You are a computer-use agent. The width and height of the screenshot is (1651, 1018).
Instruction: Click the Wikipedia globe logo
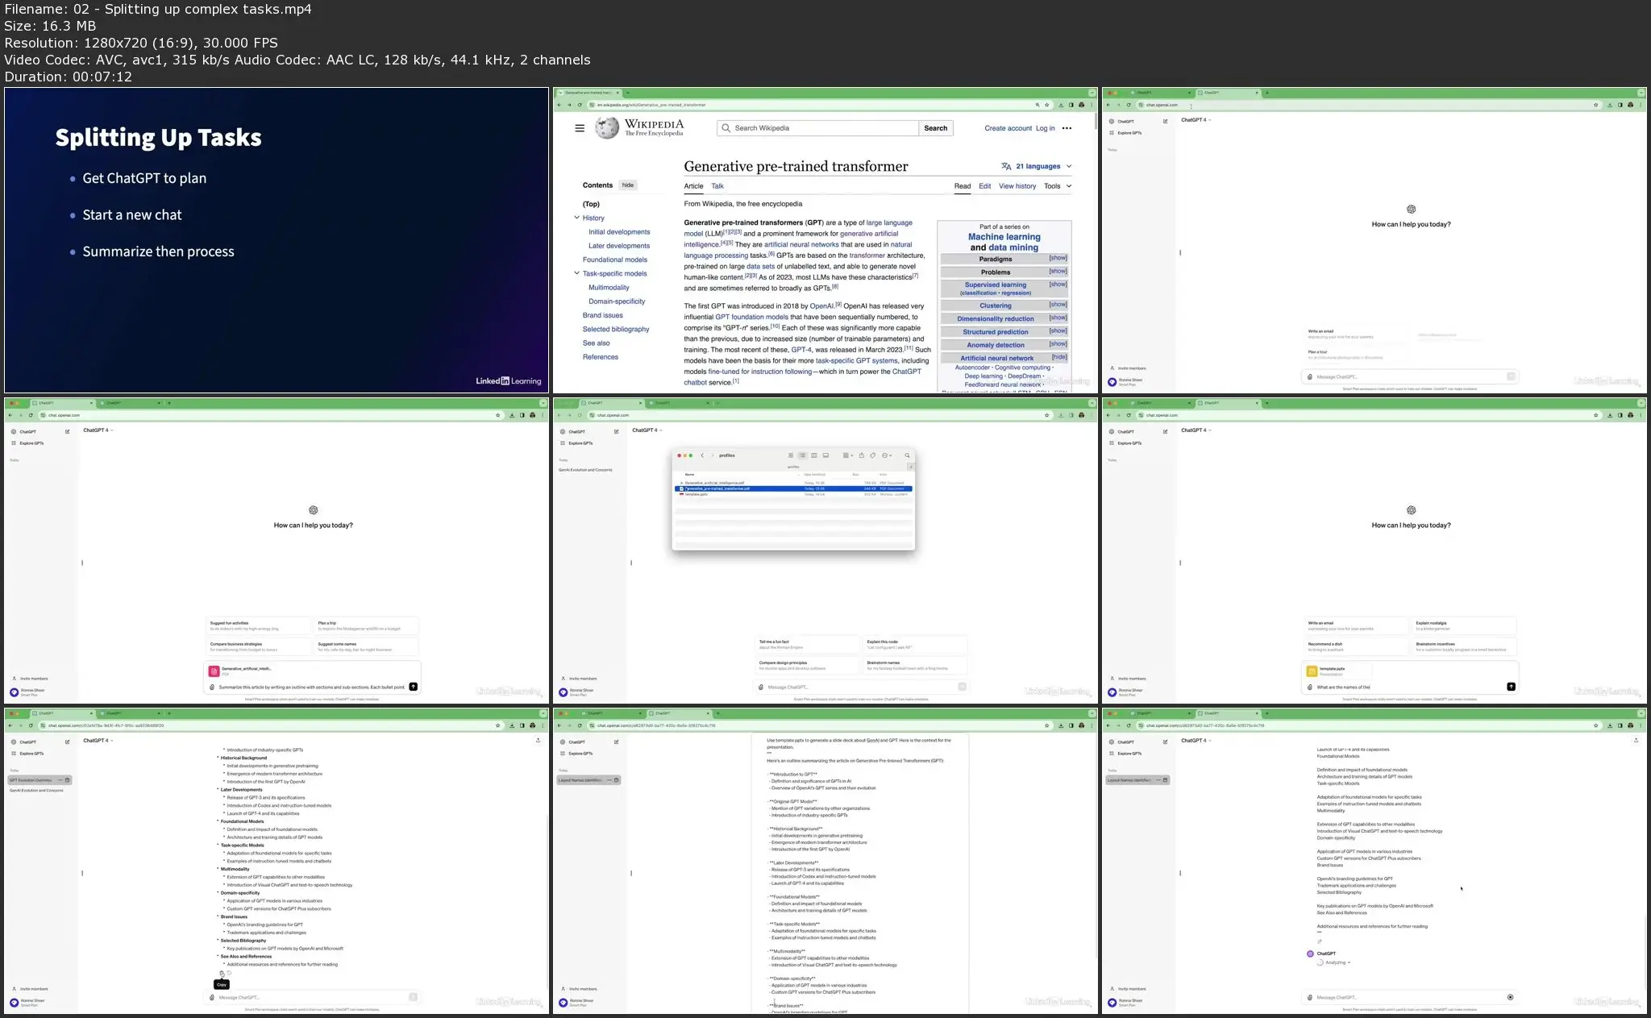tap(607, 127)
